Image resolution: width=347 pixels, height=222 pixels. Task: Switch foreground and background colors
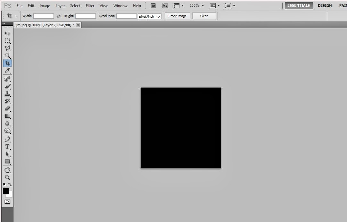pos(10,184)
